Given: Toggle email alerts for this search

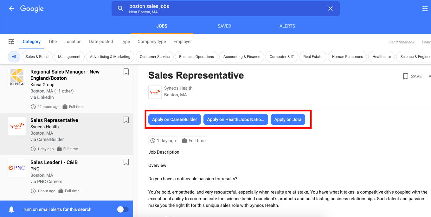Looking at the screenshot, I should coord(123,209).
